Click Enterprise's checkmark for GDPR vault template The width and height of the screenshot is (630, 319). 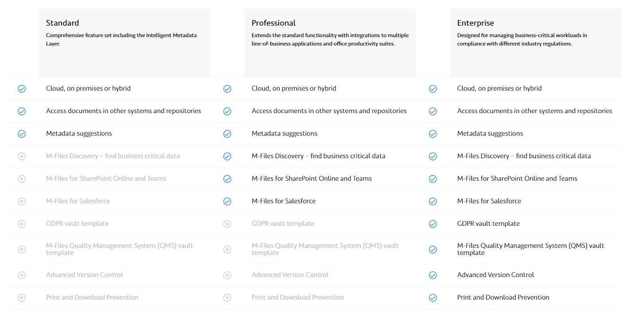tap(433, 224)
